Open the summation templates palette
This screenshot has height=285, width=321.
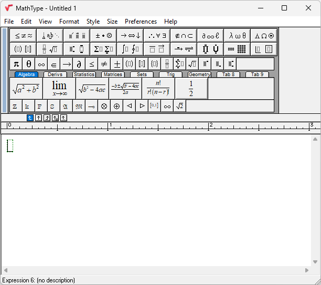point(103,49)
